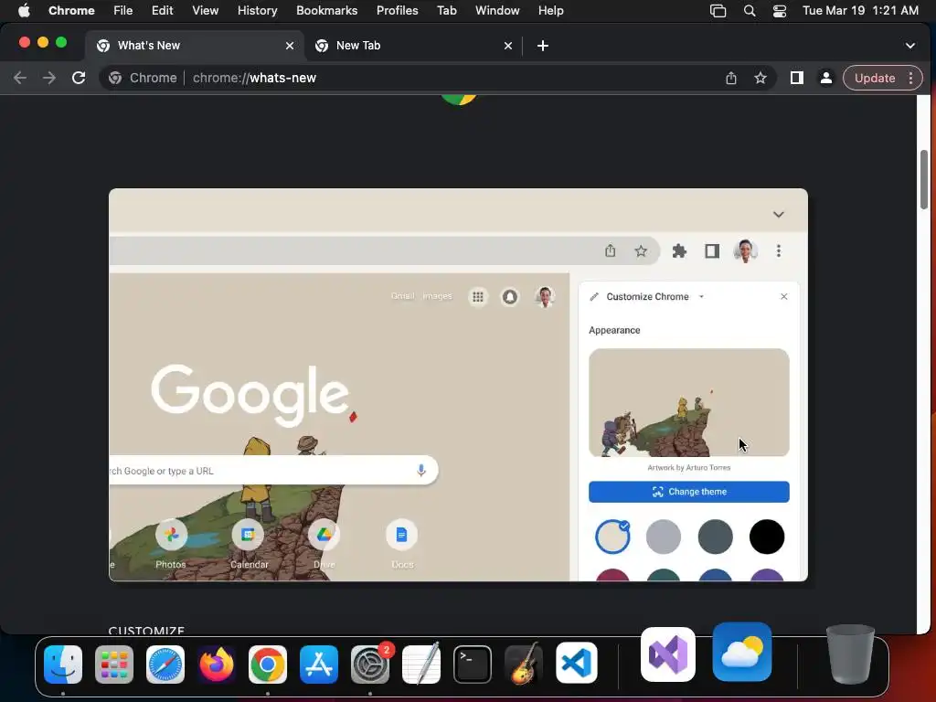Bookmark this page with the star icon
The image size is (936, 702).
tap(760, 79)
